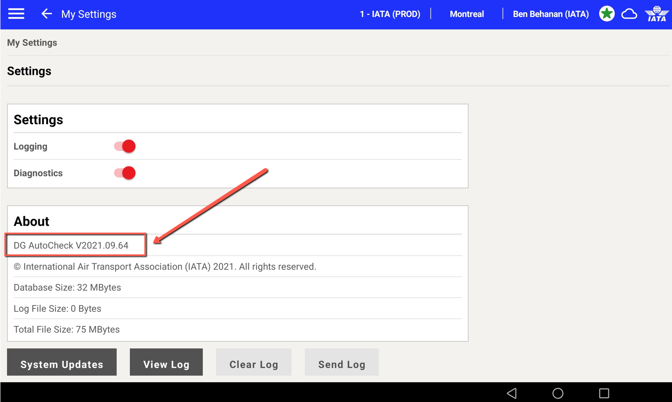672x402 pixels.
Task: Open System Updates
Action: tap(62, 362)
